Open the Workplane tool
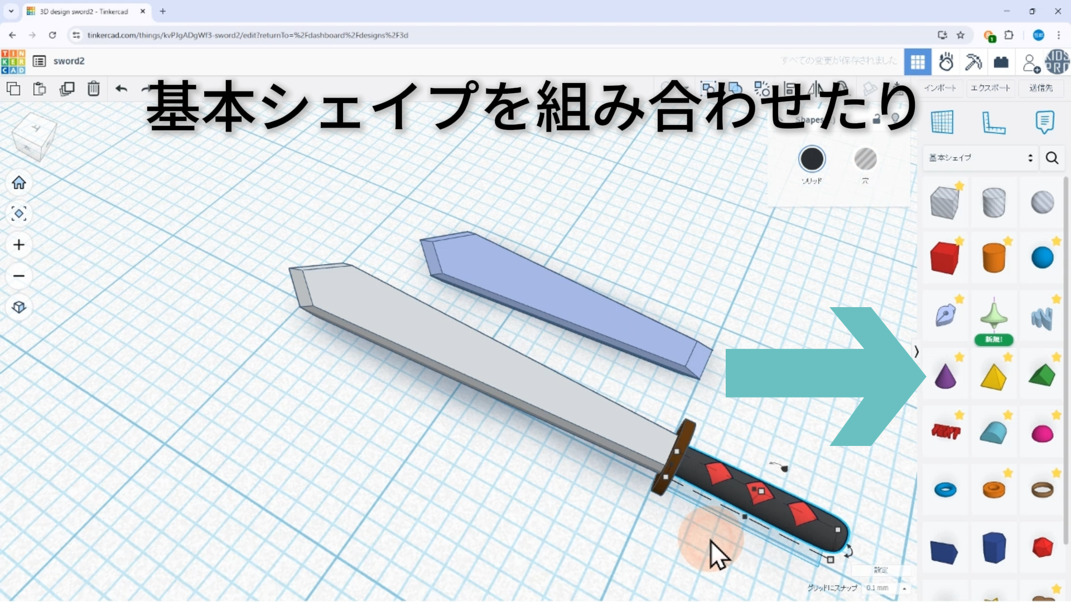Image resolution: width=1071 pixels, height=602 pixels. 942,122
